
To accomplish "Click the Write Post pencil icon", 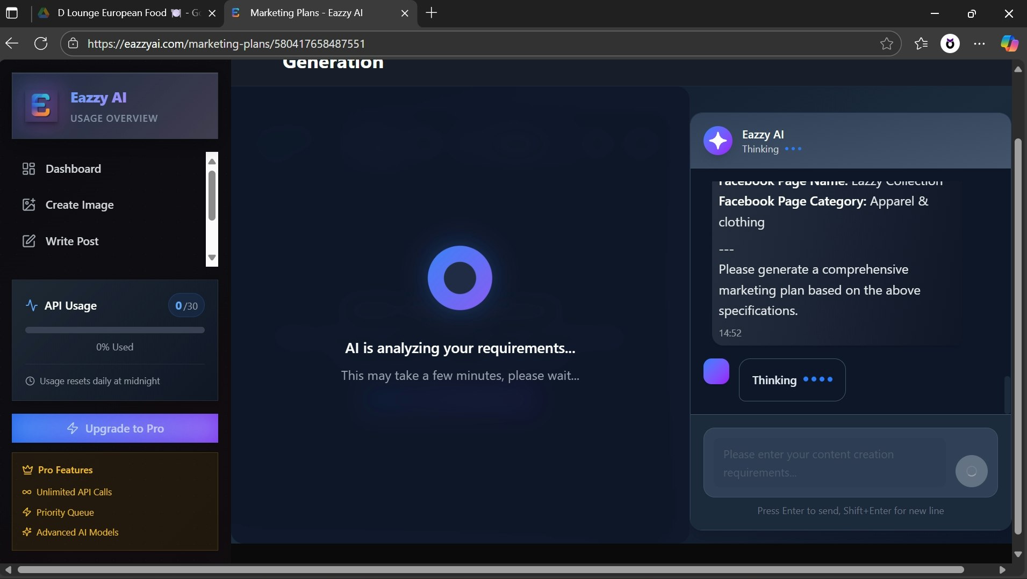I will click(x=28, y=241).
